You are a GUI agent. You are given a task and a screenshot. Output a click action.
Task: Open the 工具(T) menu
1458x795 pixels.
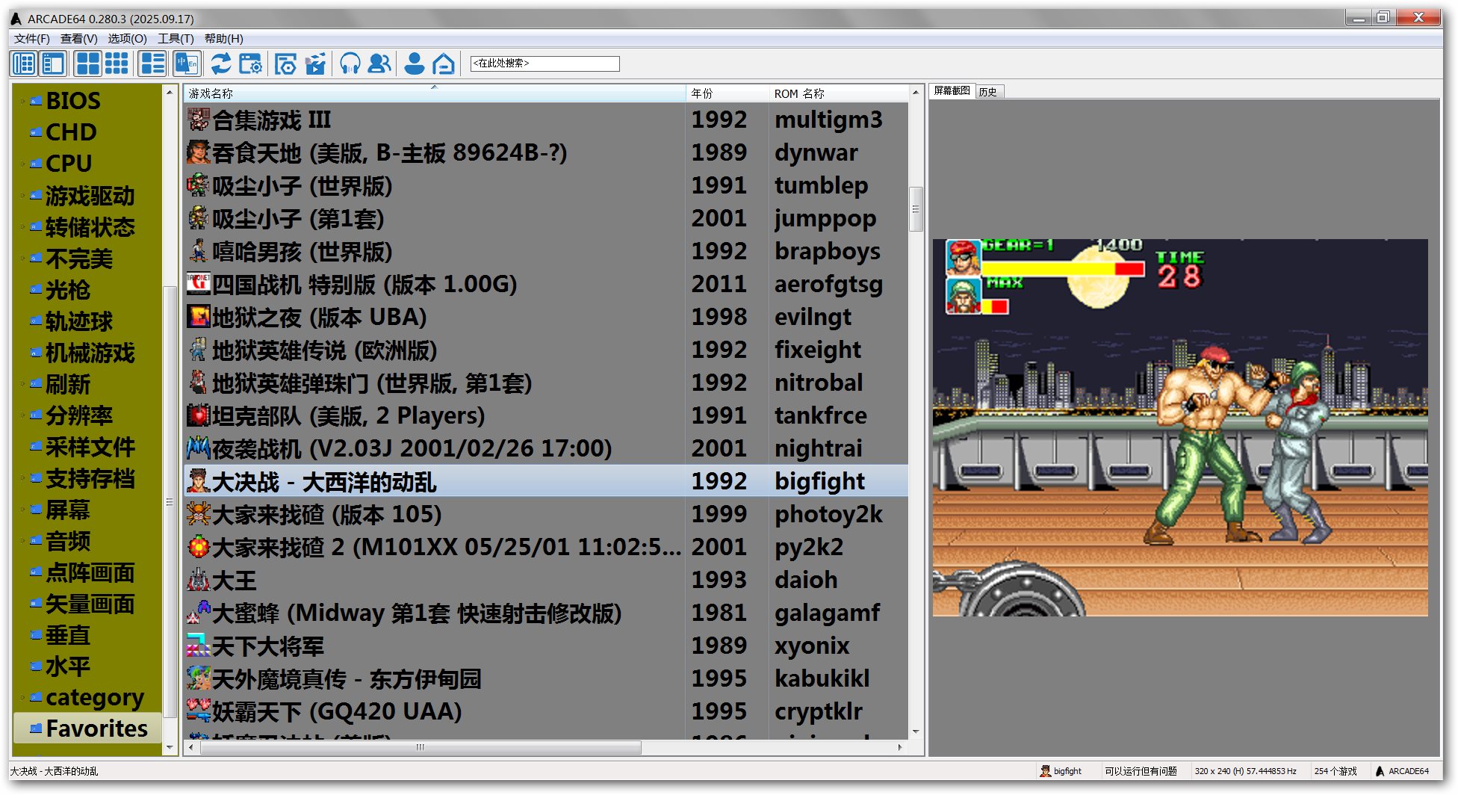pyautogui.click(x=176, y=39)
